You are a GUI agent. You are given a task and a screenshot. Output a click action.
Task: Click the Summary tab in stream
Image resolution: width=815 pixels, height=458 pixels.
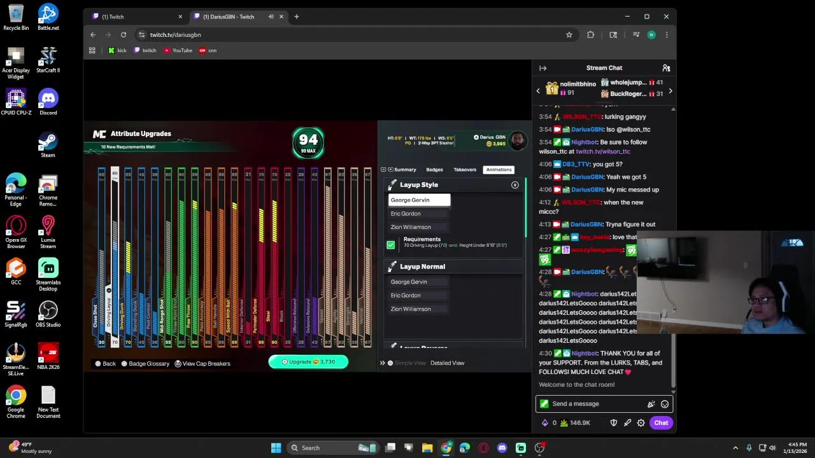pos(405,170)
